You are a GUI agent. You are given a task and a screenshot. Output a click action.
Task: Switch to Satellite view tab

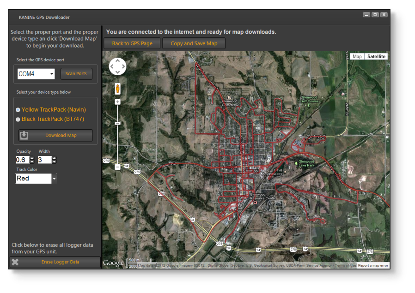coord(376,57)
